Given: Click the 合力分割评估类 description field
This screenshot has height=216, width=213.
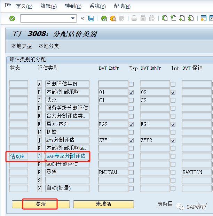Looking at the screenshot, I should [x=67, y=116].
